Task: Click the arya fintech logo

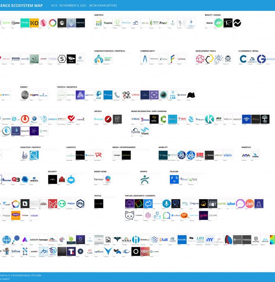Action: tap(99, 95)
